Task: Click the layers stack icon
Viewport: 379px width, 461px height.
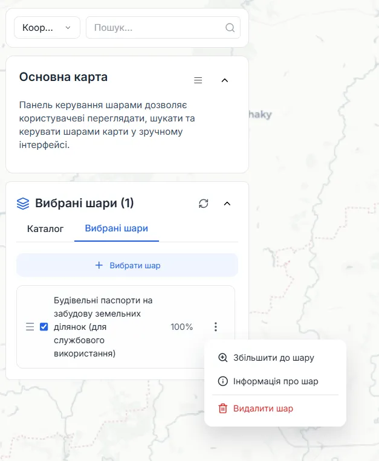Action: tap(23, 204)
